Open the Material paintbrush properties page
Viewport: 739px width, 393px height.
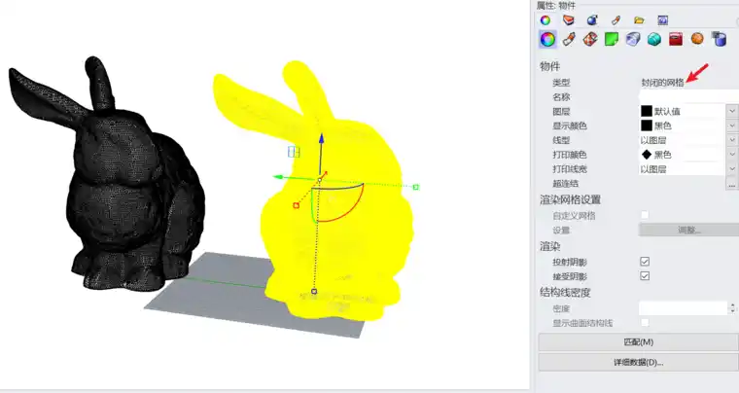570,39
